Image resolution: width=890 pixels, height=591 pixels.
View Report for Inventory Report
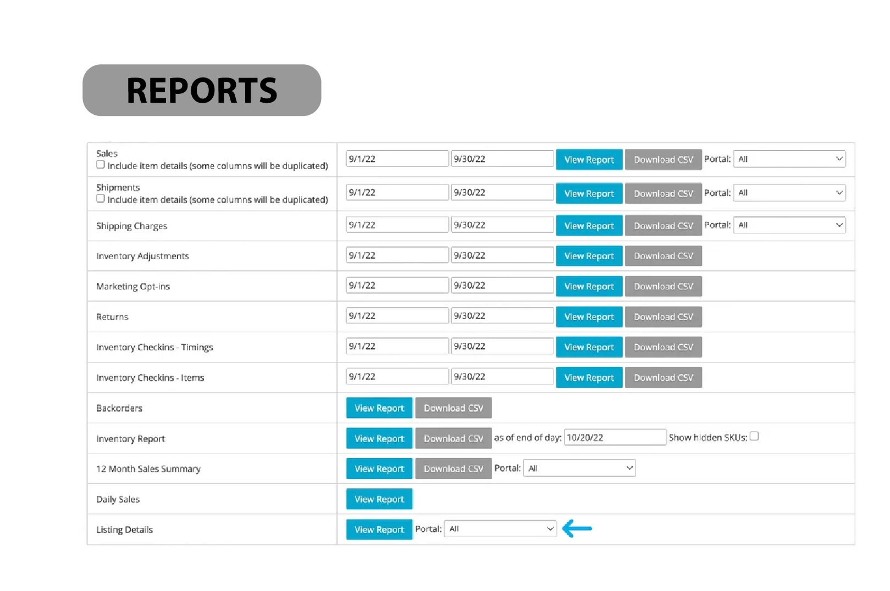tap(379, 439)
